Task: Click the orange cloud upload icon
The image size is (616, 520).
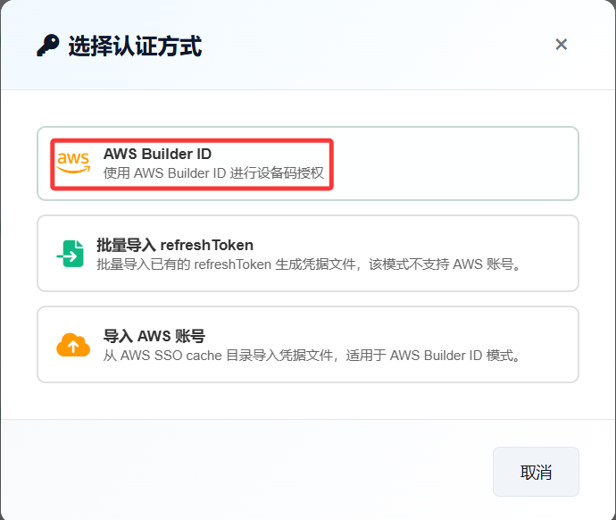Action: point(73,345)
